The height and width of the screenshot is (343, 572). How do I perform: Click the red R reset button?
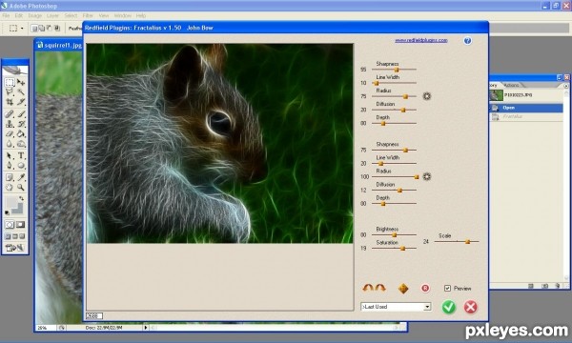pyautogui.click(x=425, y=288)
